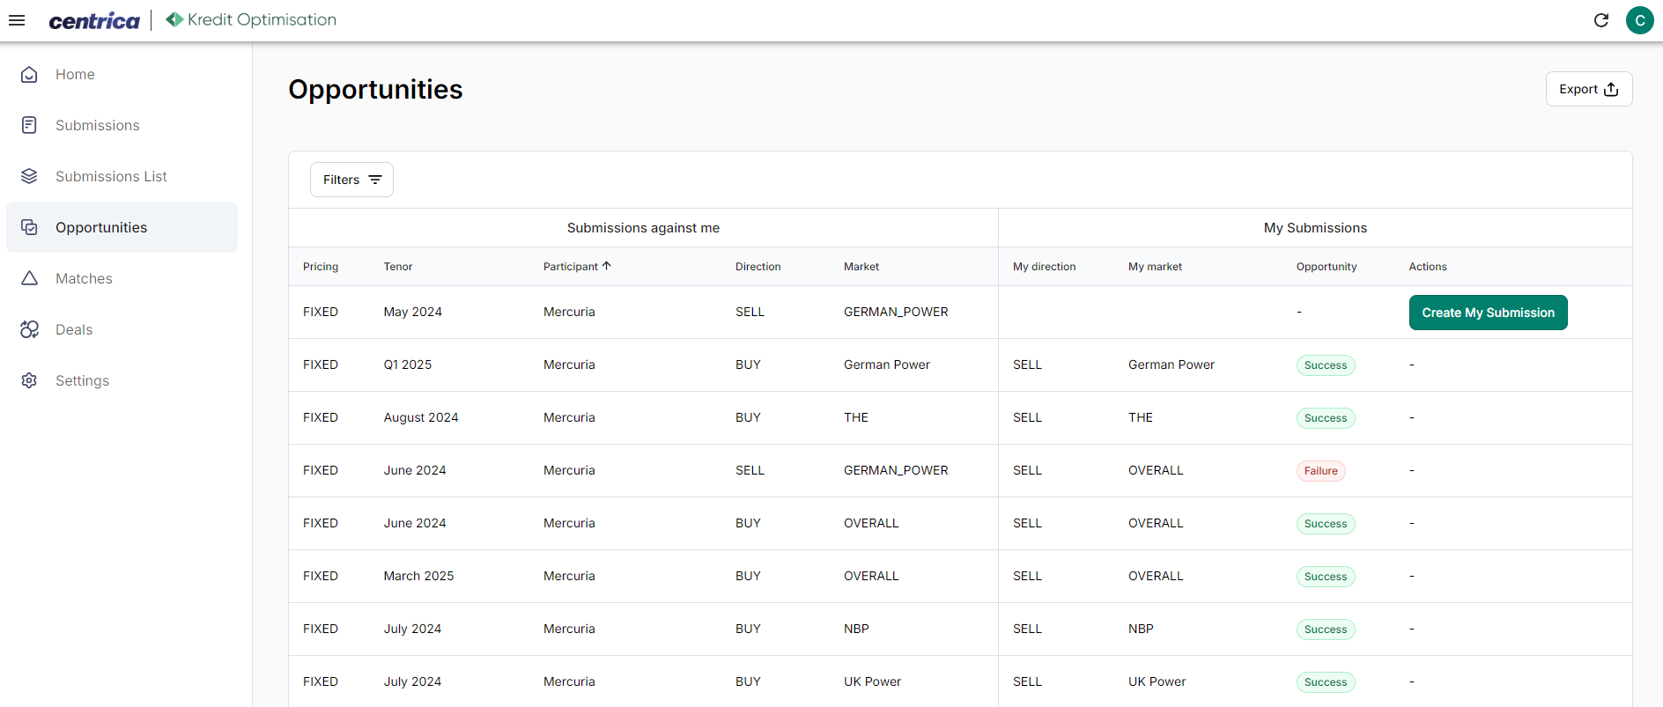Click the Submissions List layers icon
This screenshot has height=707, width=1663.
(29, 176)
